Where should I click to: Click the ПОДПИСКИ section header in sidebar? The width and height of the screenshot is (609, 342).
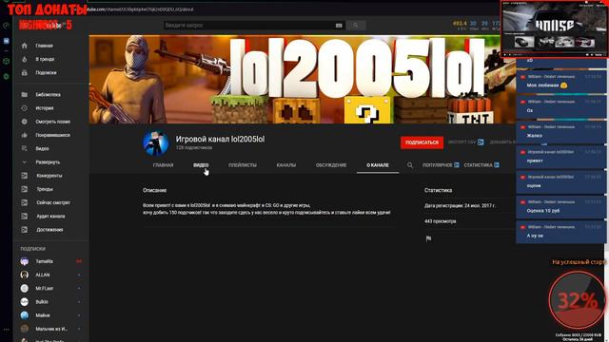(x=33, y=249)
